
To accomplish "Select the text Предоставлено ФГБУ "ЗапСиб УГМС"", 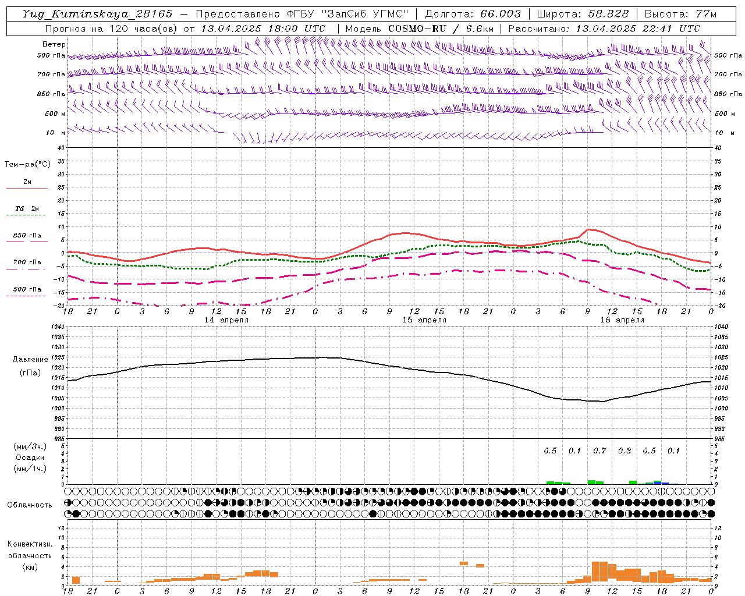I will point(302,14).
